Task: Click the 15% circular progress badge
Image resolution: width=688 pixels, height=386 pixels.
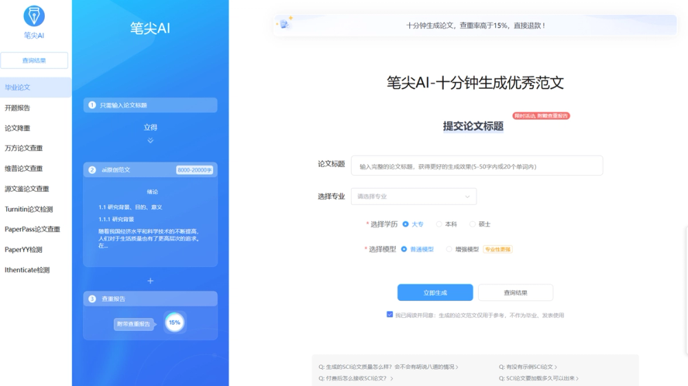Action: [175, 323]
